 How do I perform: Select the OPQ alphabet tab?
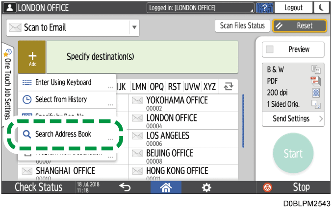click(x=157, y=87)
